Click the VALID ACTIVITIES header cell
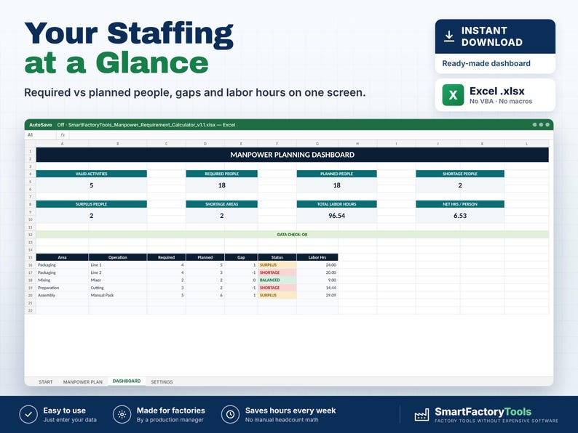 point(92,174)
